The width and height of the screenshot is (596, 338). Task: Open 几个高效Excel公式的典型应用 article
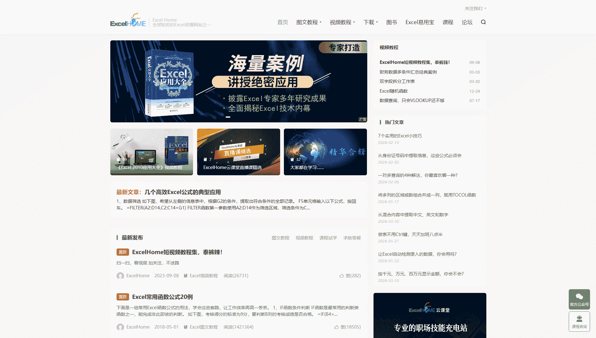point(183,192)
